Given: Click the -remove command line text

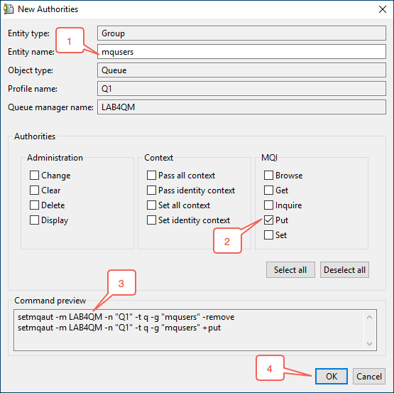Looking at the screenshot, I should 126,317.
